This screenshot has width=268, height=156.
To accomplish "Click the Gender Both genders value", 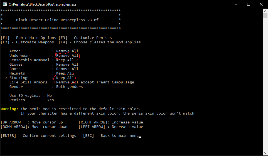I will pyautogui.click(x=69, y=87).
